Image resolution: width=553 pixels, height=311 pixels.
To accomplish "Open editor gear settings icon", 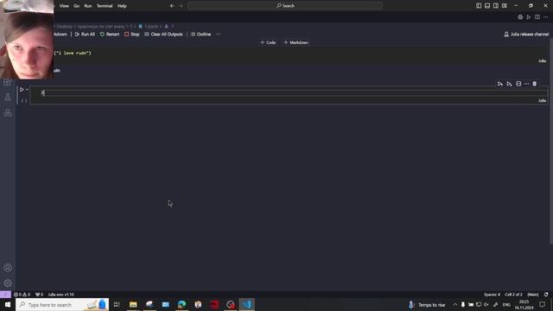I will [520, 17].
